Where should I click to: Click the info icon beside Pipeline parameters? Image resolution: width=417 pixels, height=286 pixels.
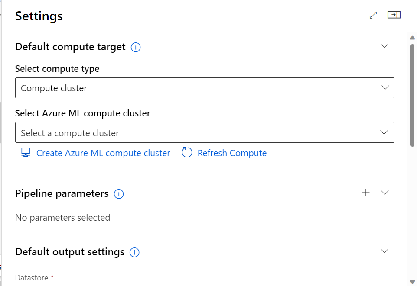point(119,194)
